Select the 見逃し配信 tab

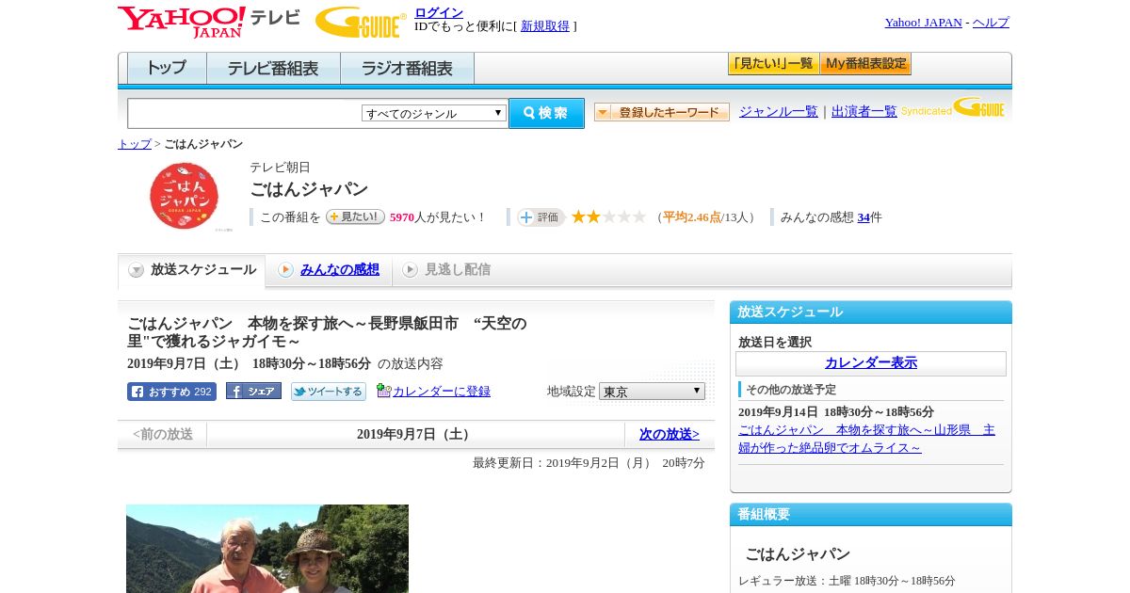(447, 270)
